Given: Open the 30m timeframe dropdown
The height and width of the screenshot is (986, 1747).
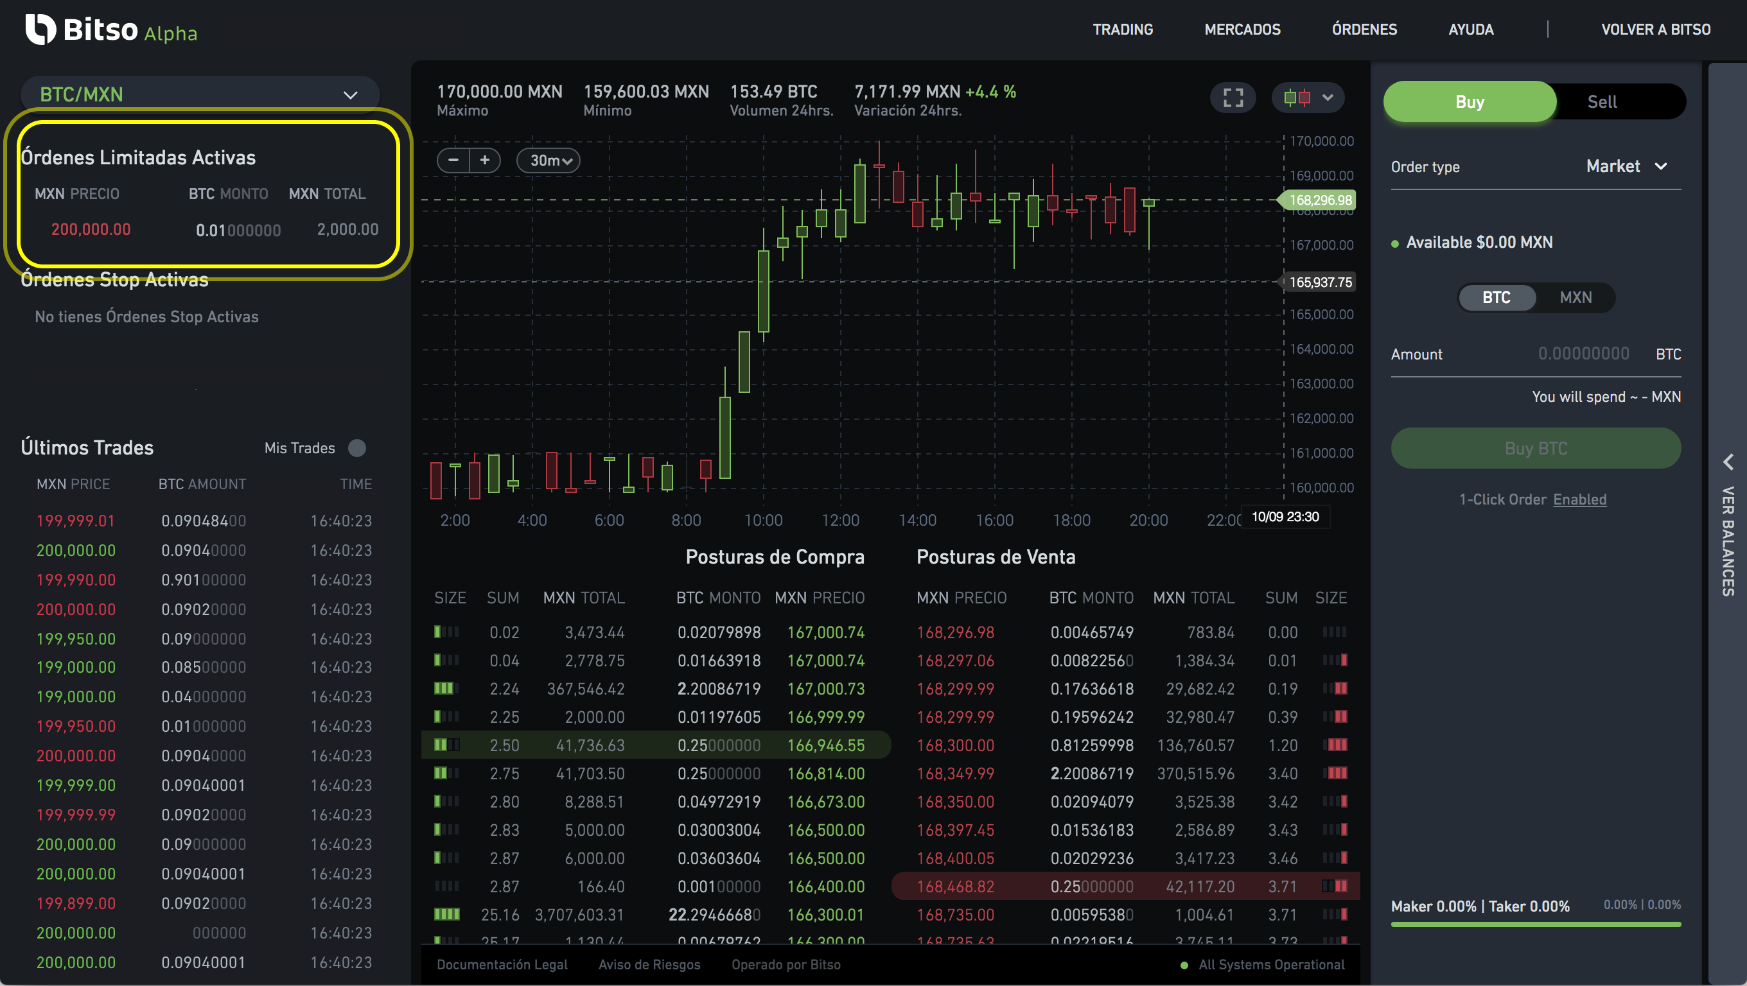Looking at the screenshot, I should 549,160.
